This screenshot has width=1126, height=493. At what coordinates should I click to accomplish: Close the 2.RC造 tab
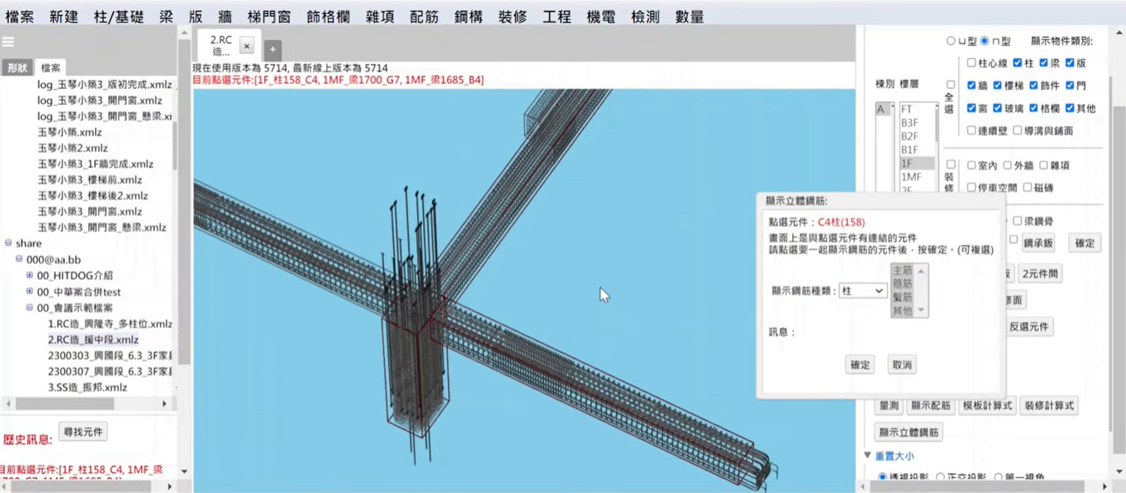pos(247,47)
